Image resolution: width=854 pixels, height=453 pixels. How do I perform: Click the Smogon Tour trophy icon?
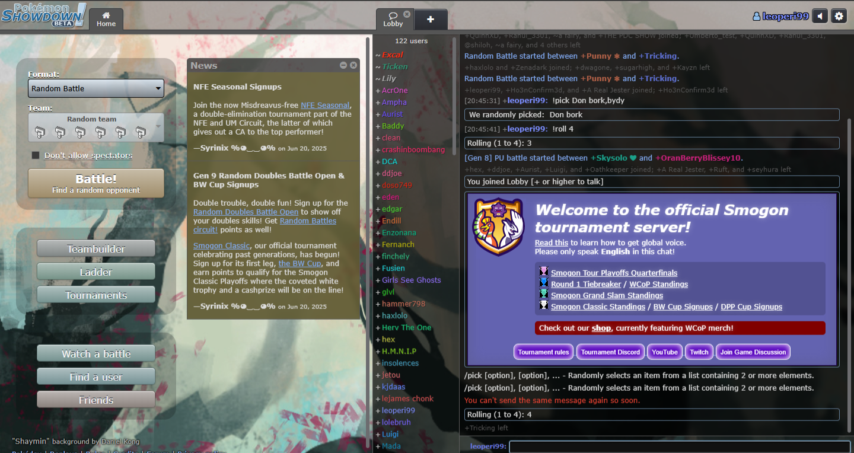[544, 272]
